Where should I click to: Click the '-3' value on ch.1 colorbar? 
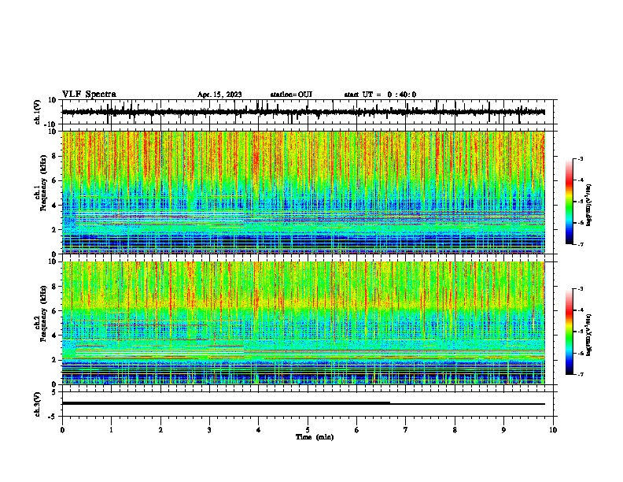(580, 158)
